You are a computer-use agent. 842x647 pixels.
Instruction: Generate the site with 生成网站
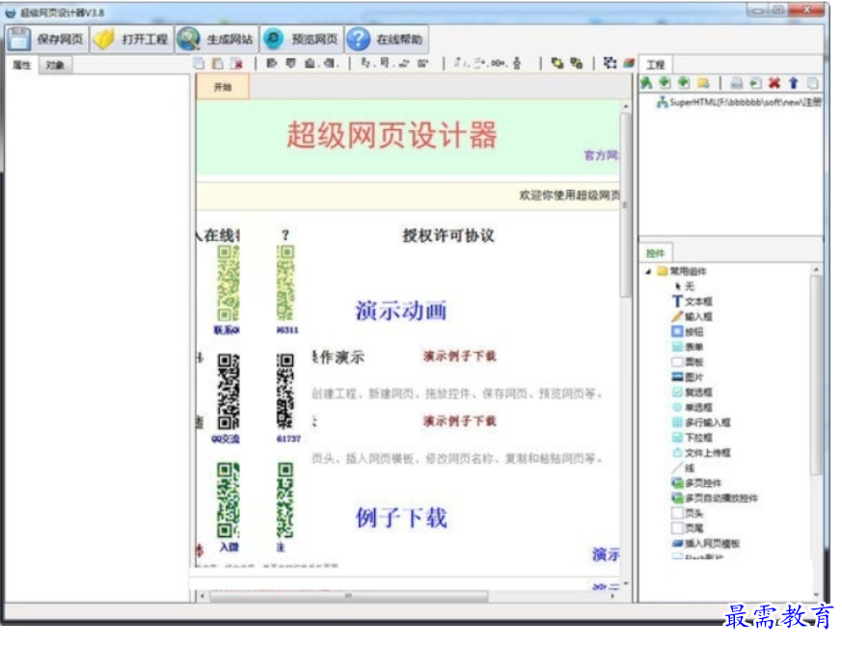[x=216, y=40]
